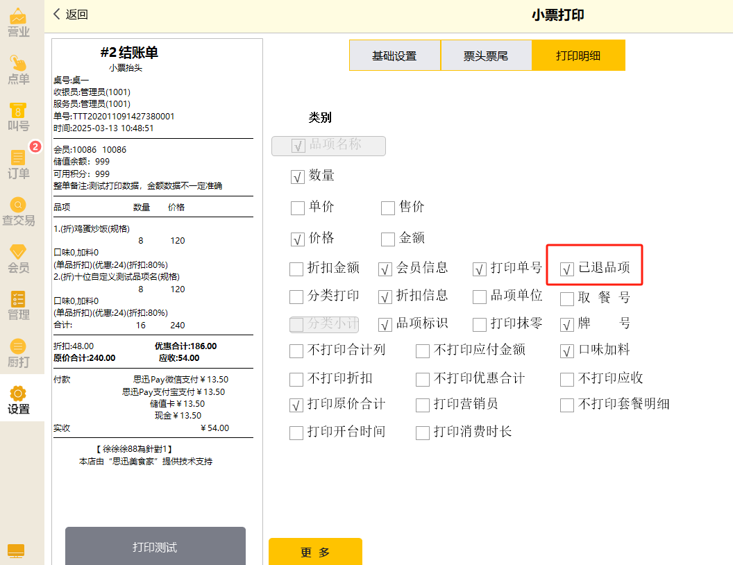Open the 厨打 kitchen print icon
Screen dimensions: 733x565
click(x=19, y=353)
